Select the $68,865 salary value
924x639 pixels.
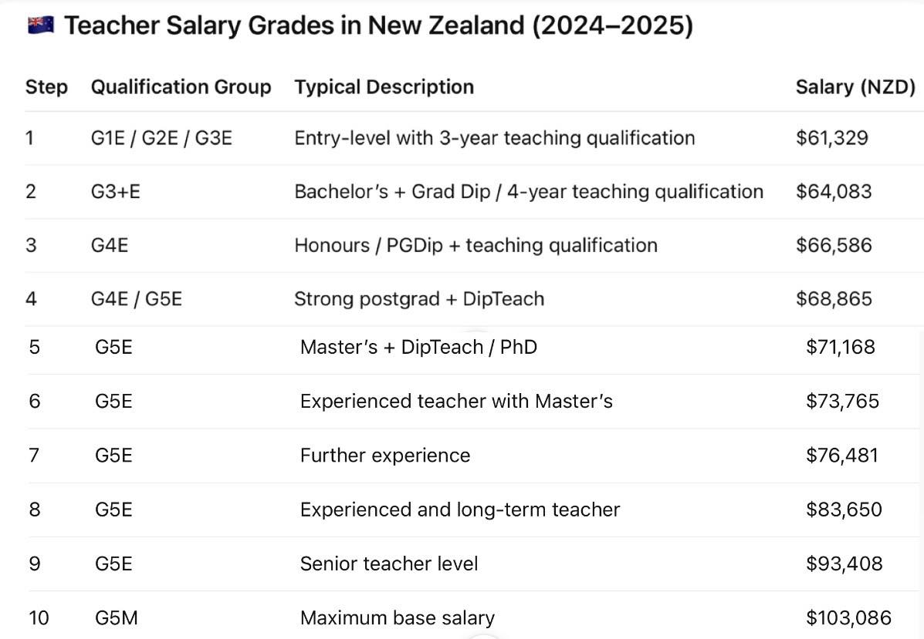pos(834,299)
